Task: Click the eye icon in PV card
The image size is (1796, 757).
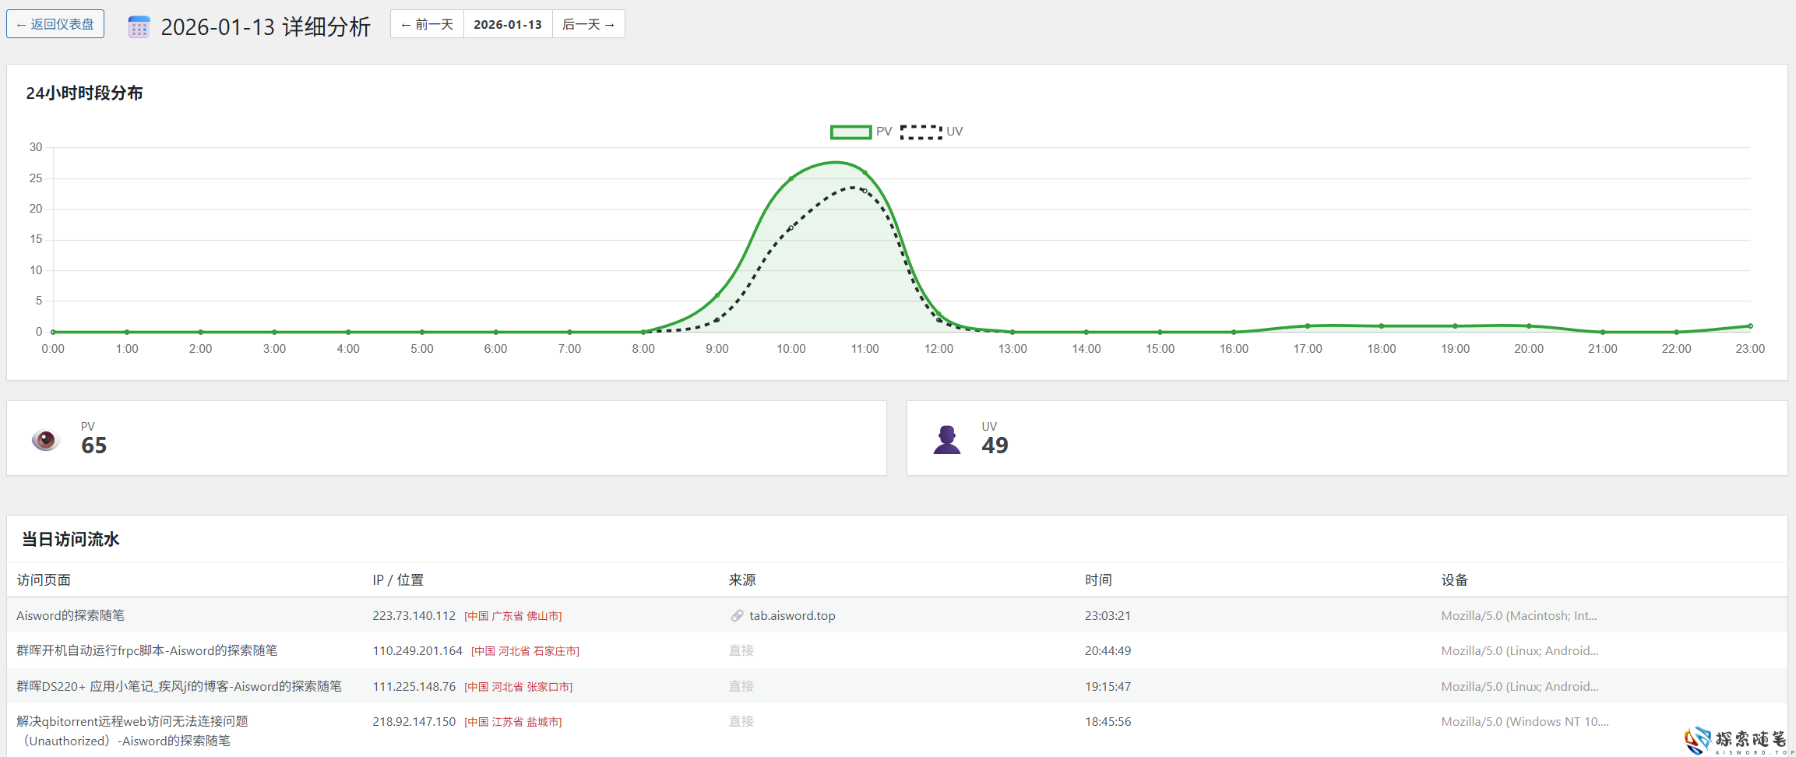Action: [x=46, y=439]
